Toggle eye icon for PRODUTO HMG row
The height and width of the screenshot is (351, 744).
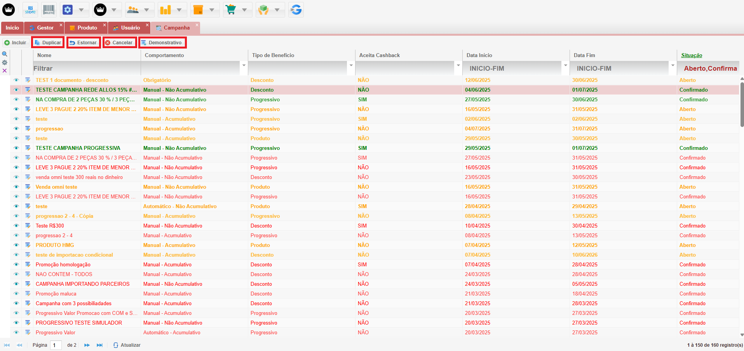[16, 245]
